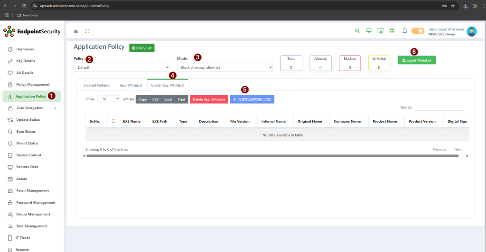The width and height of the screenshot is (486, 252).
Task: Toggle the light/dark theme switch
Action: [x=418, y=31]
